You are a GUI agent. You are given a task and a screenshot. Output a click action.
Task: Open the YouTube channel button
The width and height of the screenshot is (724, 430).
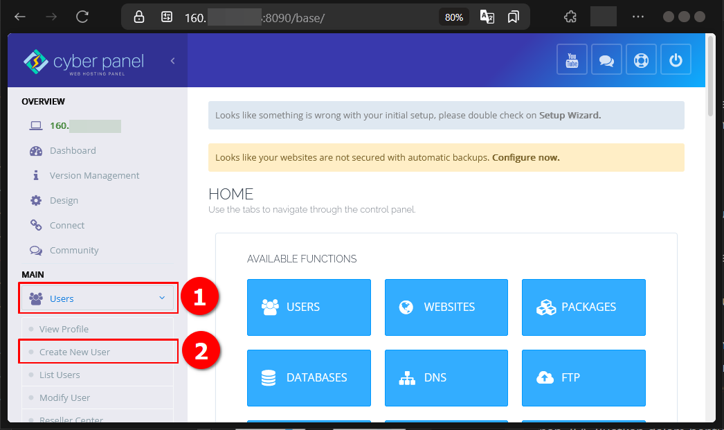pos(572,59)
